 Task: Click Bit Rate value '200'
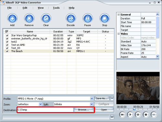pos(143,49)
